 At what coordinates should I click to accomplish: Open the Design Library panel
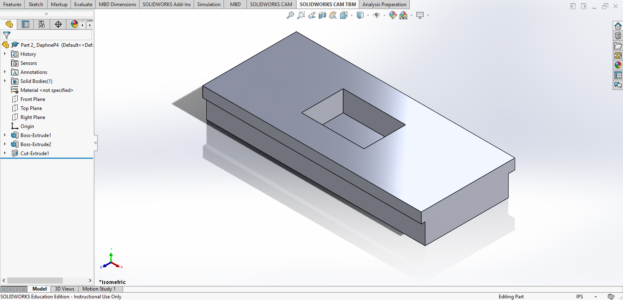click(618, 36)
